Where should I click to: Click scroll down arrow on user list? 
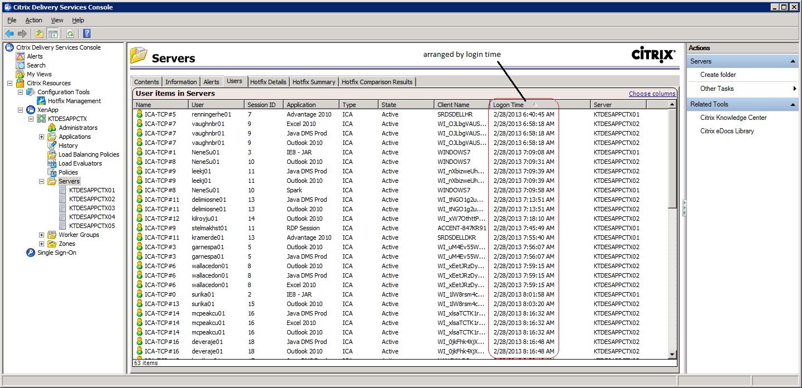(672, 354)
